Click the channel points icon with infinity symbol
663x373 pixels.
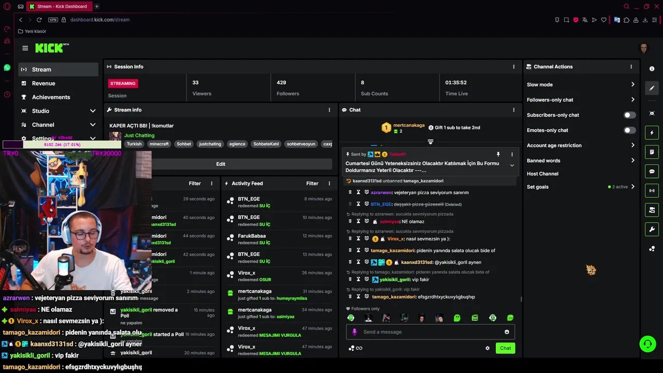point(355,348)
